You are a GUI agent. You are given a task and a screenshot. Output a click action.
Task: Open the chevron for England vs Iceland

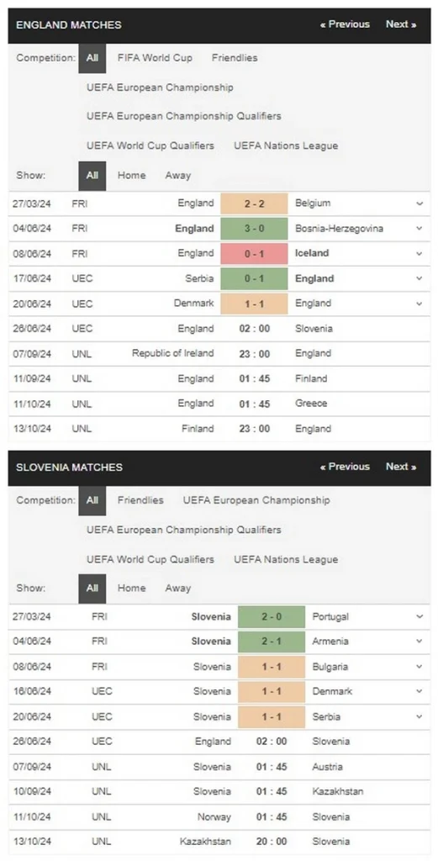tap(420, 254)
